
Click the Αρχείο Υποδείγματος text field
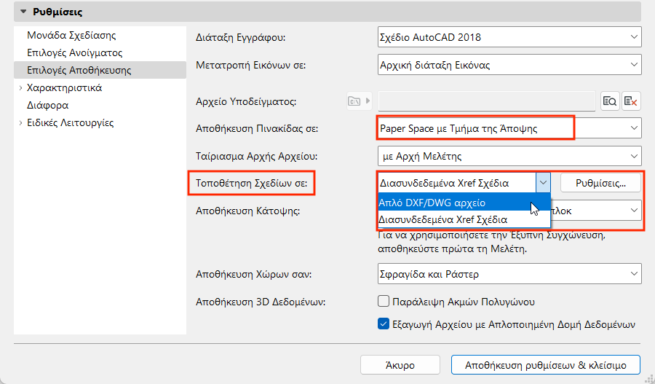click(x=487, y=101)
